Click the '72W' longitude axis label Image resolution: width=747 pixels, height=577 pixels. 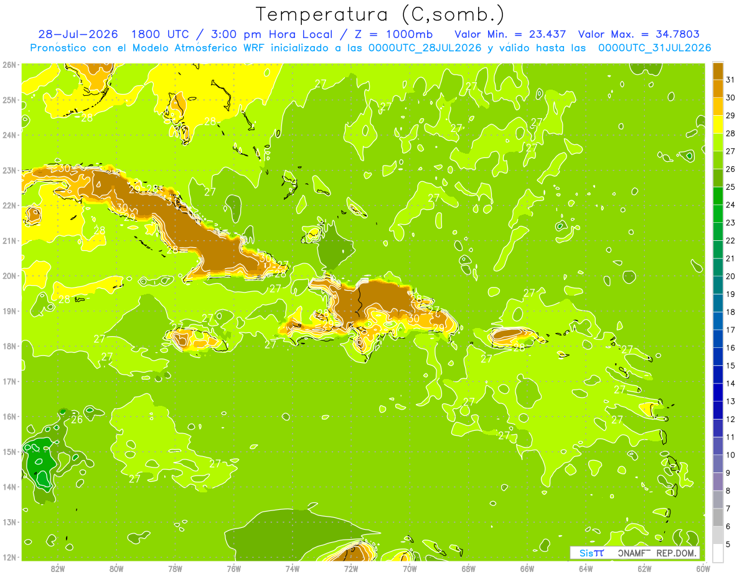351,568
